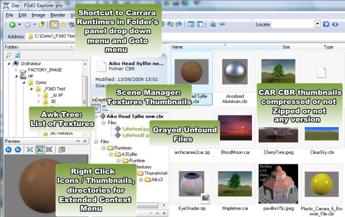Click inside the Locate input field
The width and height of the screenshot is (345, 217).
point(293,24)
